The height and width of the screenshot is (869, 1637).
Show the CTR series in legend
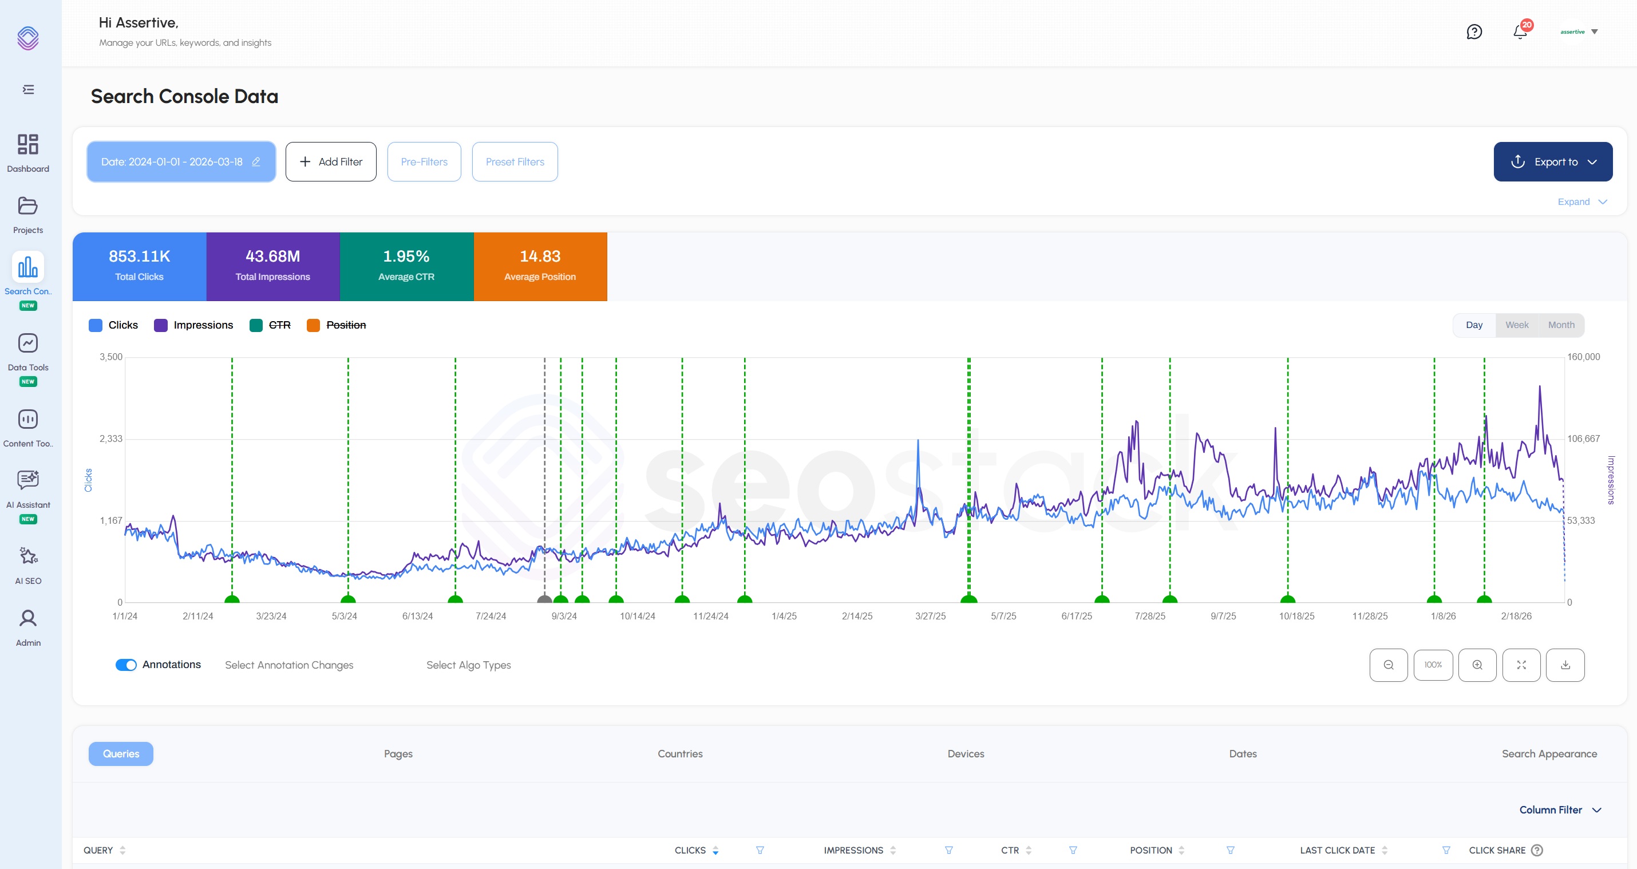pyautogui.click(x=279, y=326)
